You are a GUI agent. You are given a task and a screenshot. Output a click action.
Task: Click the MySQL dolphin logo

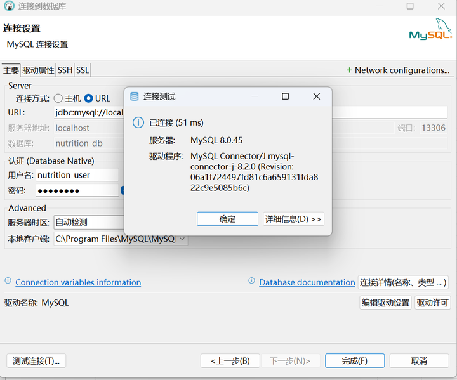430,29
